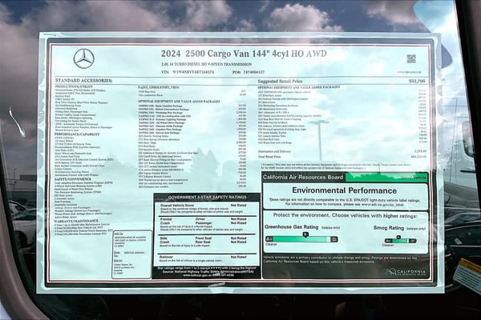Click the www.arb.ca.gov/ep_label web address
Viewport: 481px width, 320px height.
coord(382,204)
